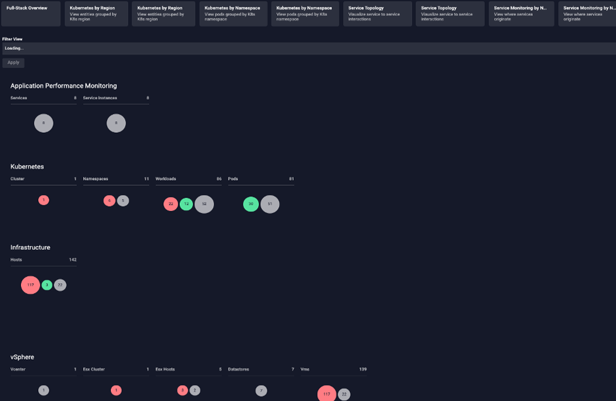
Task: Click the Workloads total count 86
Action: pyautogui.click(x=219, y=179)
